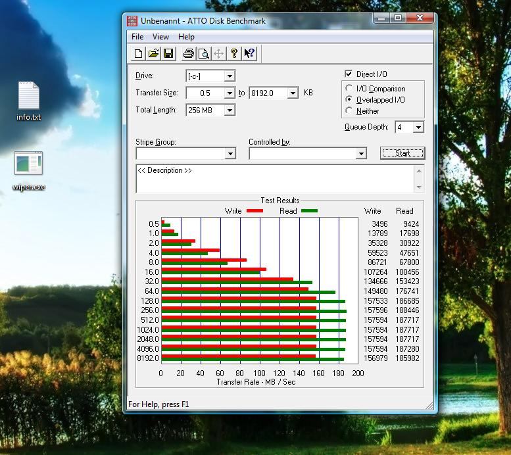Click the read value 67800

[x=409, y=262]
